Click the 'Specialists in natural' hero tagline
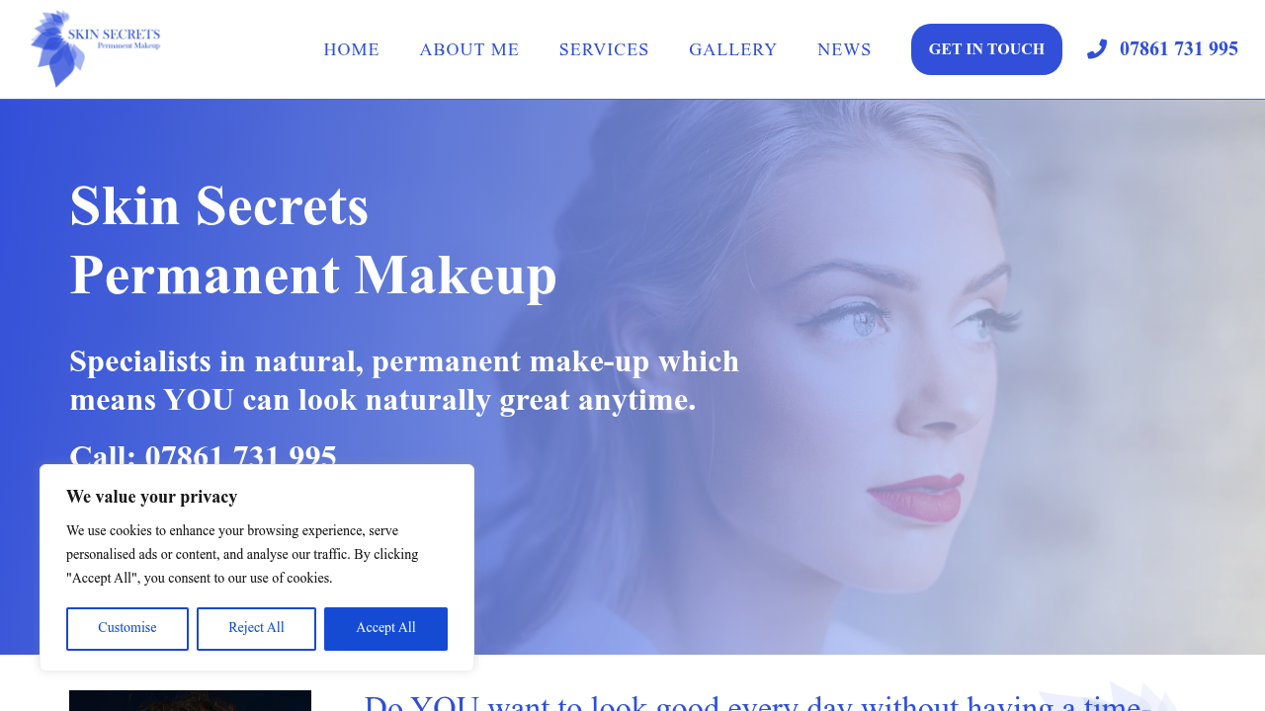Screen dimensions: 1265x711 (x=404, y=380)
